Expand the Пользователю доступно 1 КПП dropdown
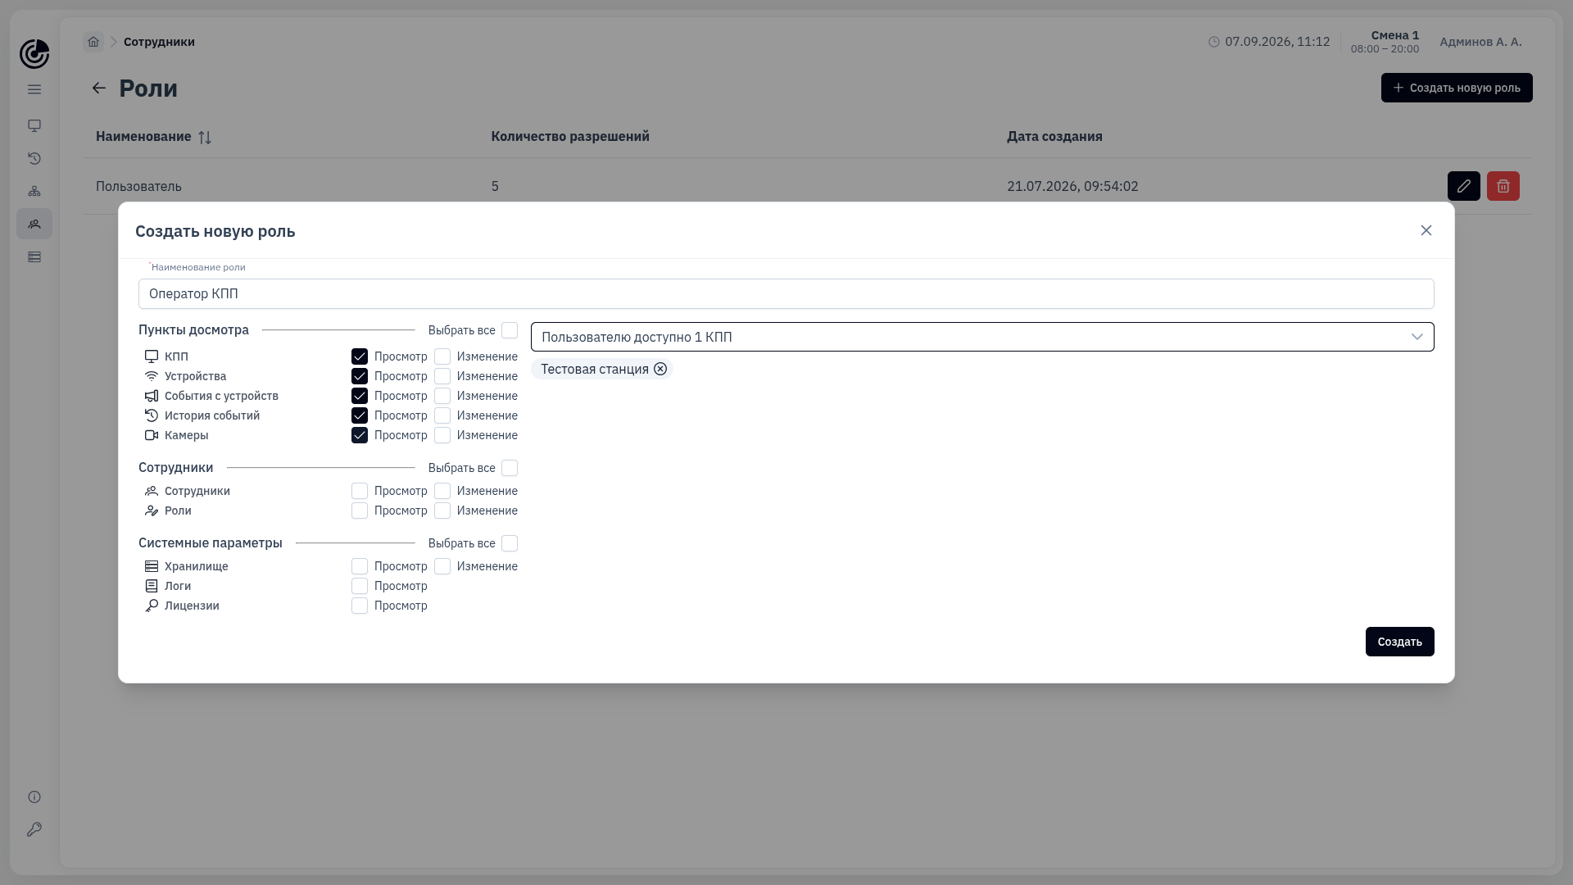This screenshot has height=885, width=1573. pos(982,337)
